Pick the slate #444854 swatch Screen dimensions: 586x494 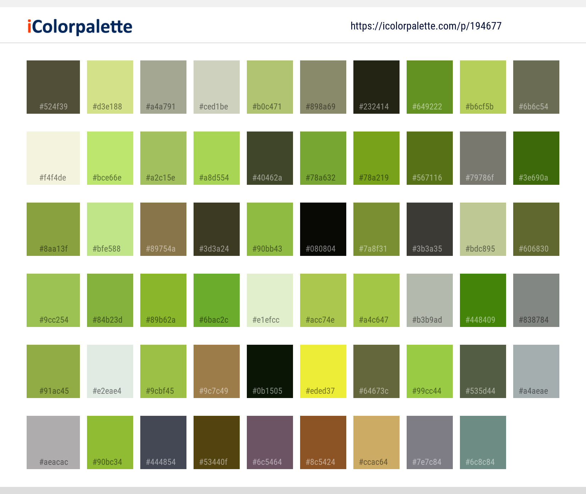click(163, 442)
